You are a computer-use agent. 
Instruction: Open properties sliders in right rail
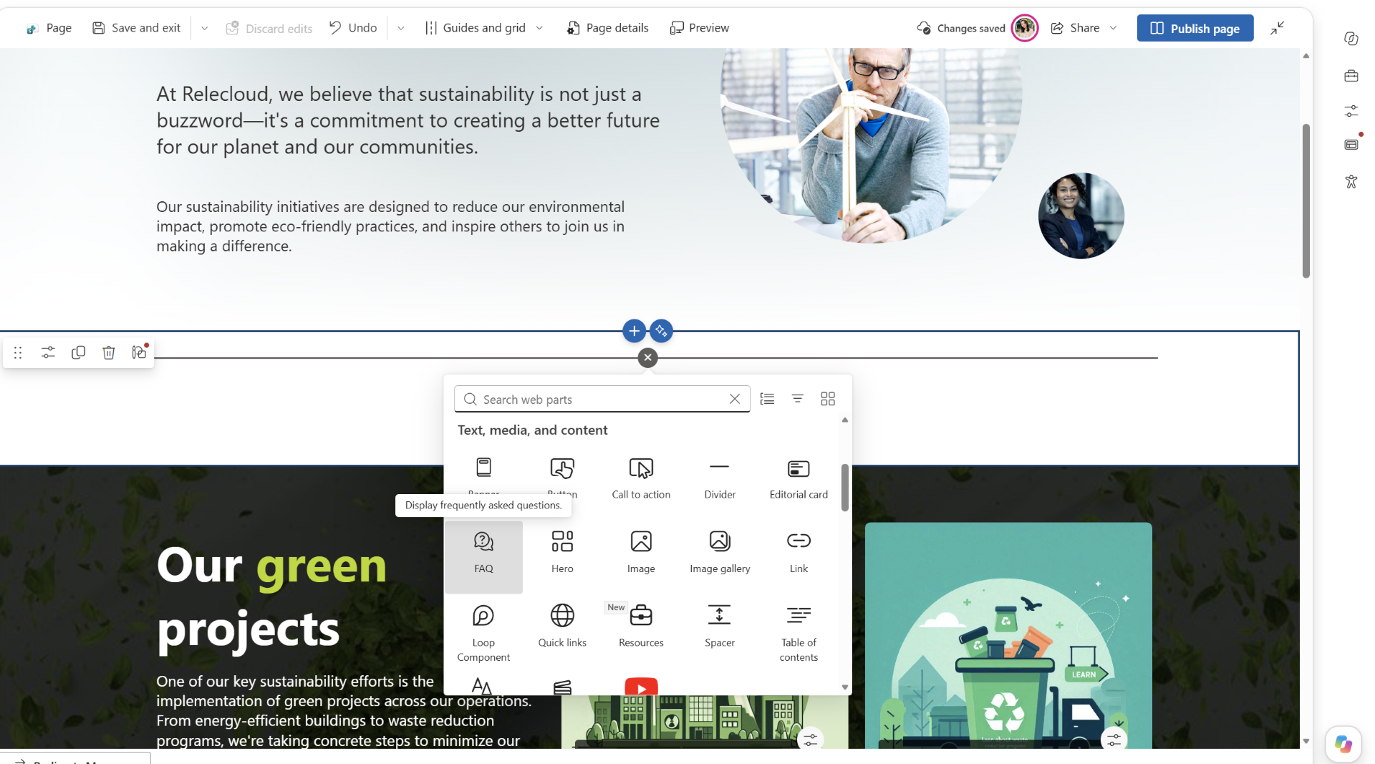1351,111
